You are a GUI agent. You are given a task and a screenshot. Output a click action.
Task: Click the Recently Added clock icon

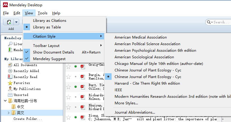(x=10, y=71)
